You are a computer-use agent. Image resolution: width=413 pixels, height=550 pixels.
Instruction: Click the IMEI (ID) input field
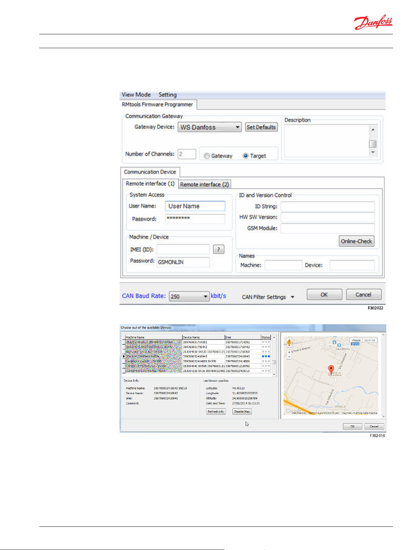pyautogui.click(x=183, y=249)
